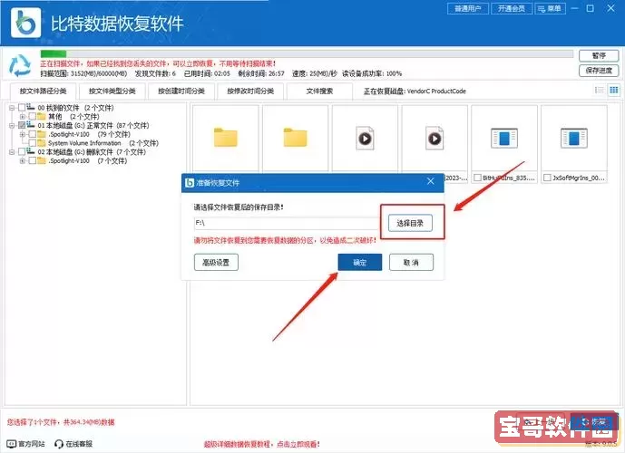625x453 pixels.
Task: Click the app logo in the title bar
Action: pyautogui.click(x=25, y=23)
